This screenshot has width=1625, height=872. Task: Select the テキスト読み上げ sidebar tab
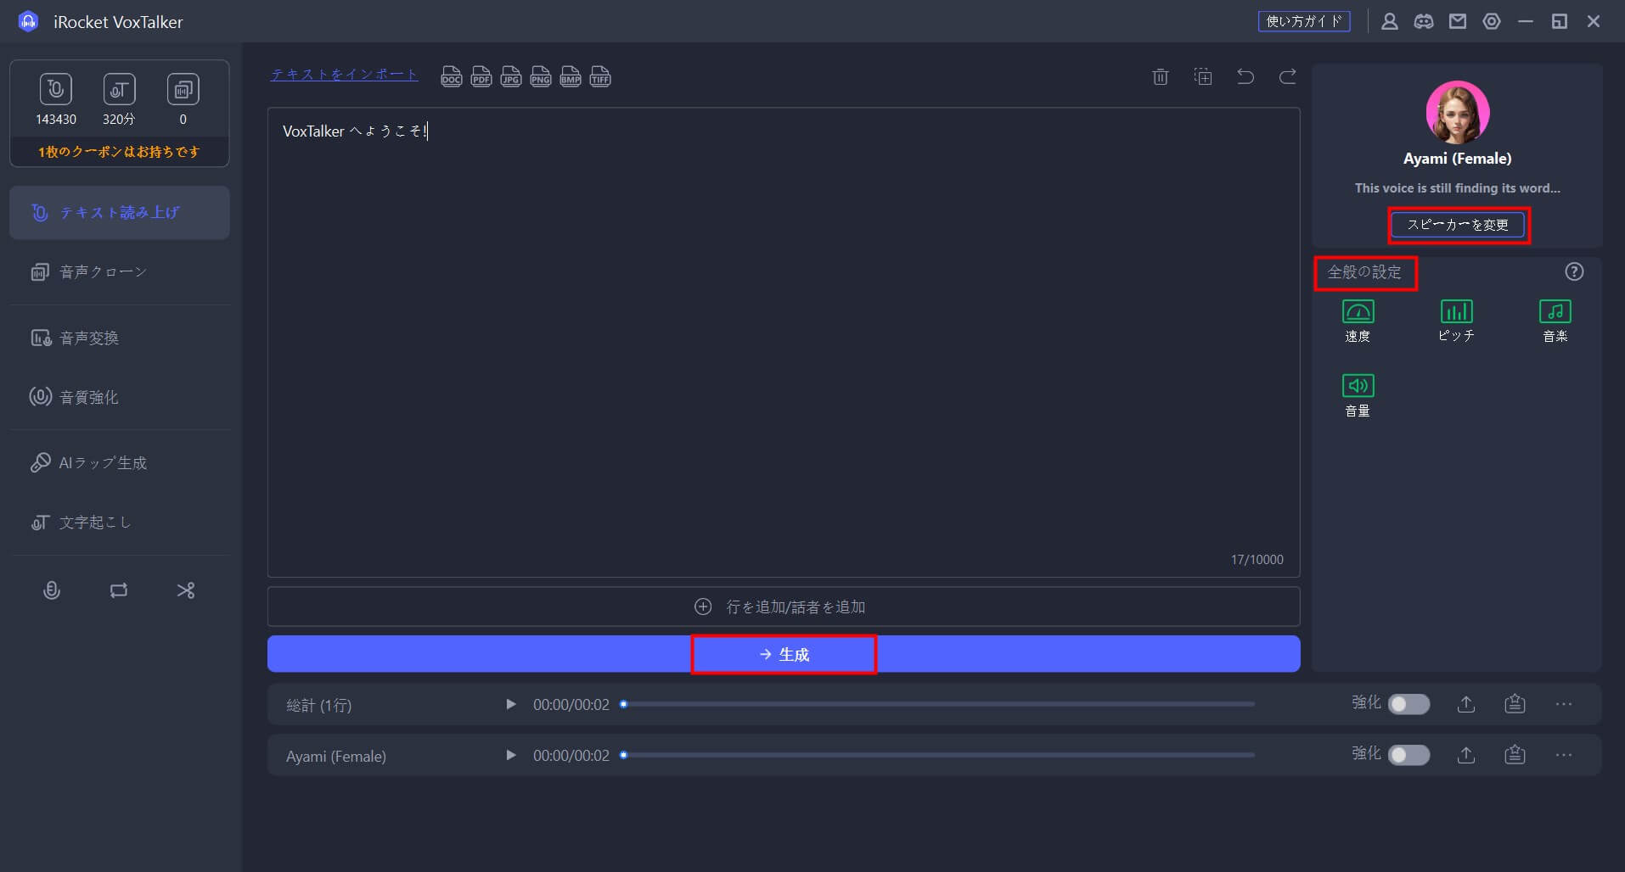[x=120, y=213]
